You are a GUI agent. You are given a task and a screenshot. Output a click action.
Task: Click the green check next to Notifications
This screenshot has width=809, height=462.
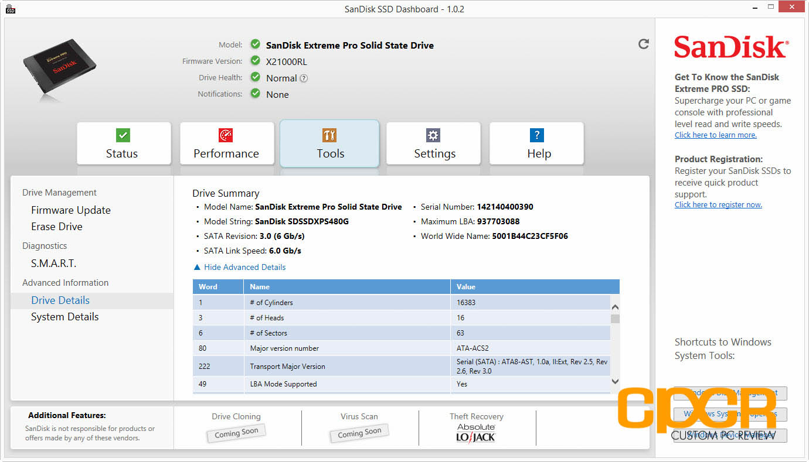click(255, 93)
